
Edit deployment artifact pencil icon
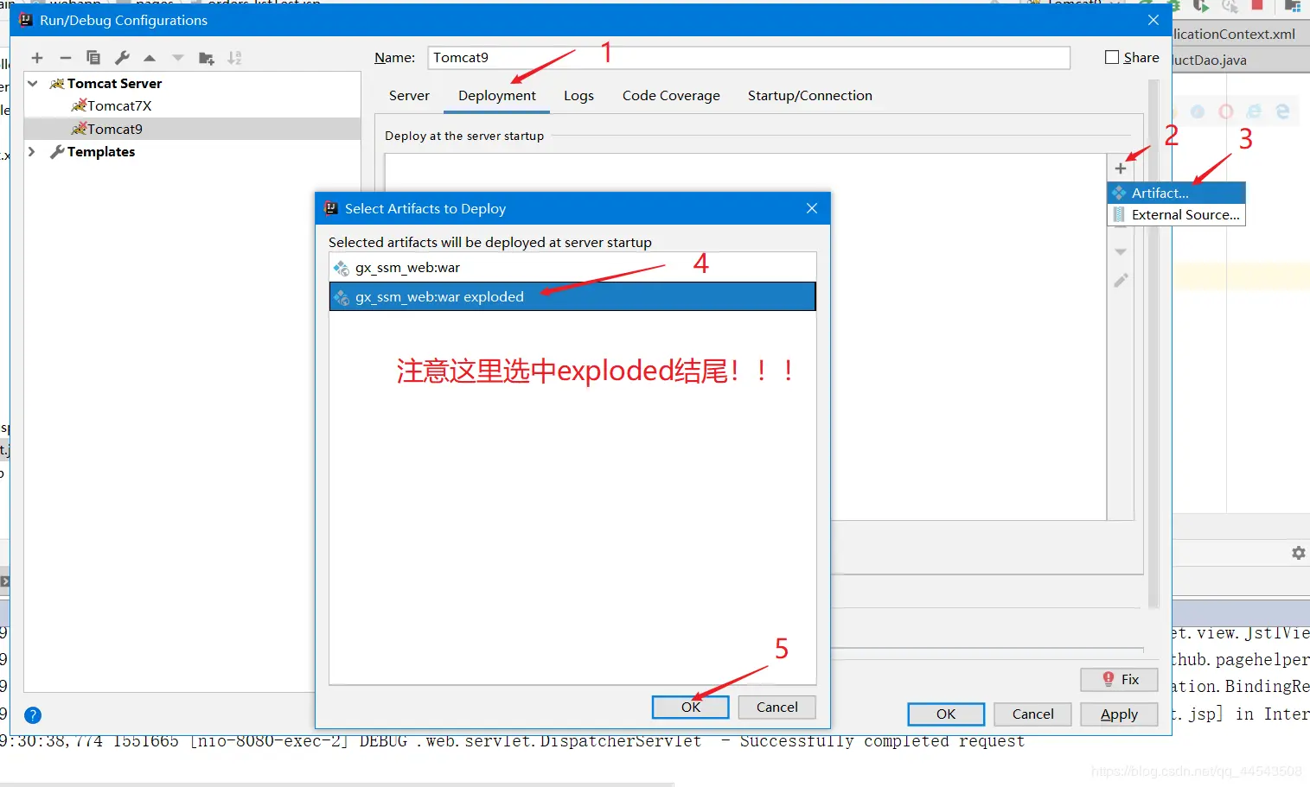pyautogui.click(x=1121, y=281)
